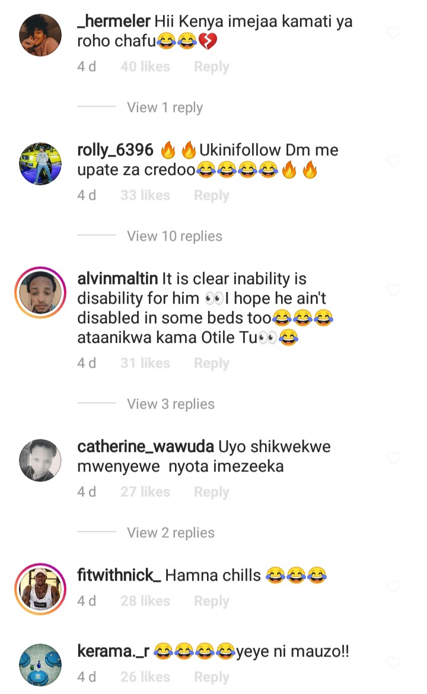
Task: Reply to _hermeler's comment
Action: click(x=212, y=66)
